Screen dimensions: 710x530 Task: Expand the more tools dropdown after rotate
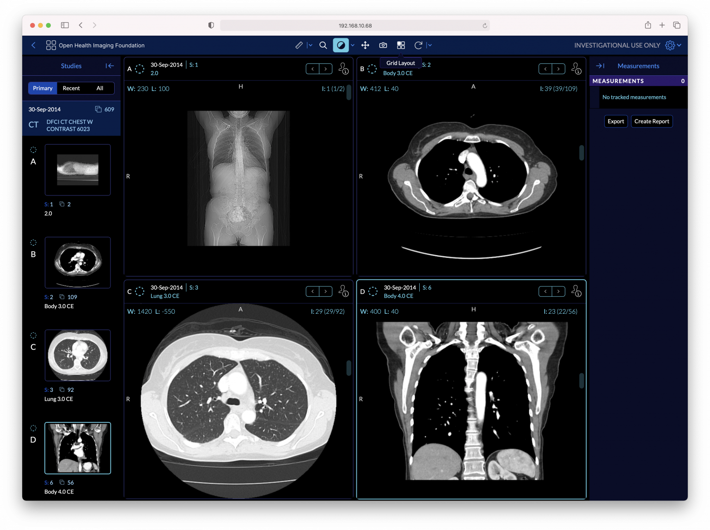point(429,45)
